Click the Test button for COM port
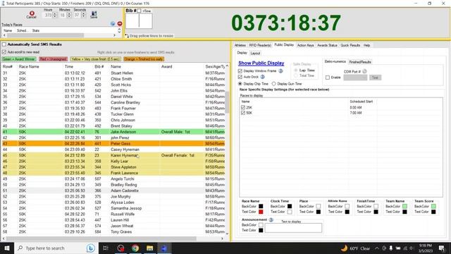Viewport: 451px width, 254px height. click(375, 78)
